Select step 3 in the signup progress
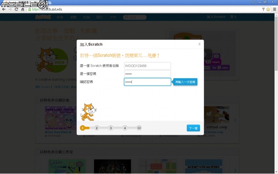Image resolution: width=278 pixels, height=174 pixels. (x=111, y=128)
